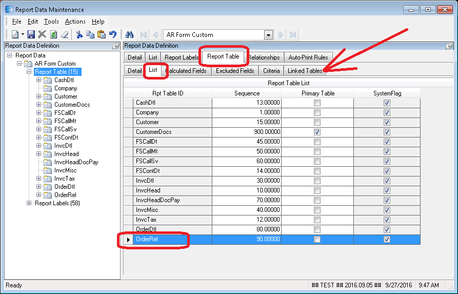
Task: Switch to the Auto-Print Rules tab
Action: click(308, 57)
